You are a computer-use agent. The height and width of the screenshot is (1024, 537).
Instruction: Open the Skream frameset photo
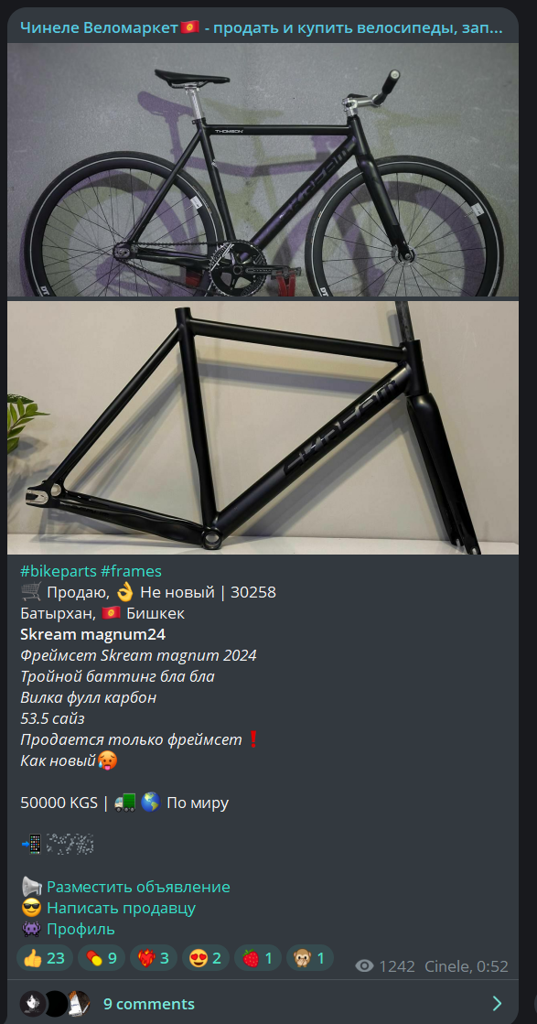[x=263, y=427]
